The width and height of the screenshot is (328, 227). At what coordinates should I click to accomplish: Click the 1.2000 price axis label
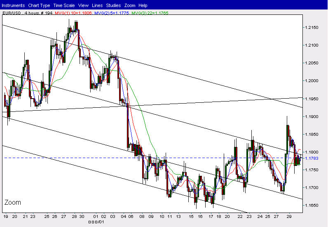312,81
